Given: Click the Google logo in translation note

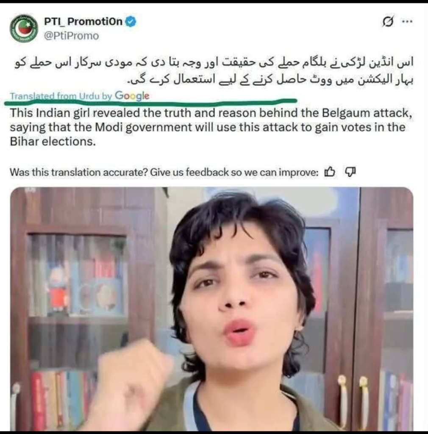Looking at the screenshot, I should [132, 96].
